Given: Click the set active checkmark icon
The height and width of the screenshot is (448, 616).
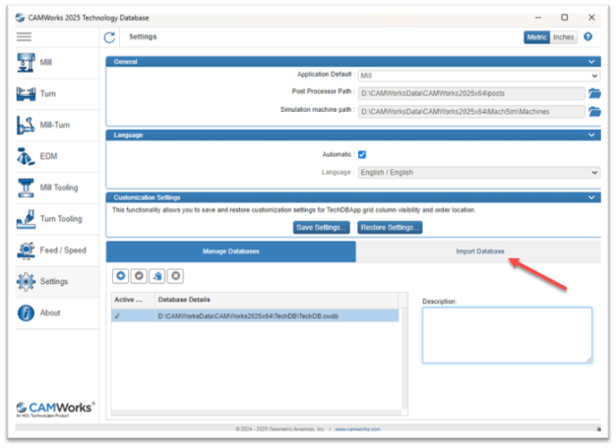Looking at the screenshot, I should (139, 276).
